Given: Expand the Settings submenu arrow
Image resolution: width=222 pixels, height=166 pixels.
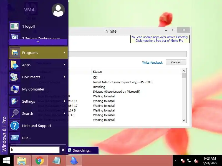Looking at the screenshot, I should [65, 101].
